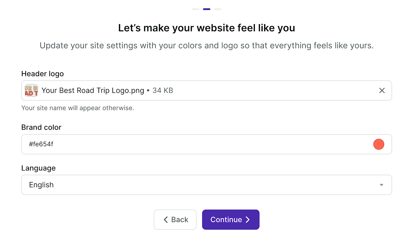Screen dimensions: 417x240
Task: Click the Brand color label
Action: (x=41, y=127)
